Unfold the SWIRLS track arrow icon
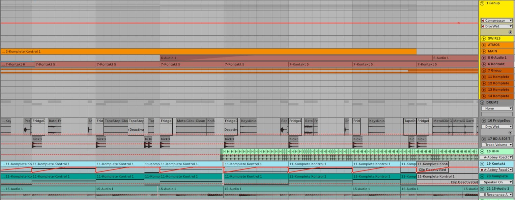The height and width of the screenshot is (200, 515). coord(484,38)
